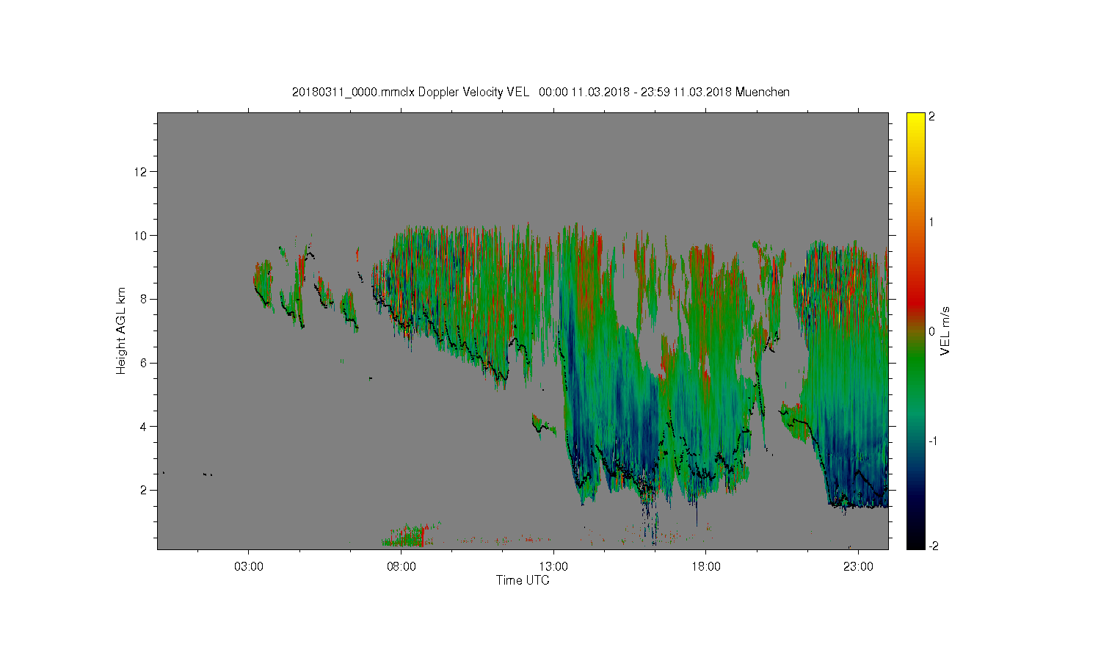Click the 'Height AGL km' axis label

(121, 330)
